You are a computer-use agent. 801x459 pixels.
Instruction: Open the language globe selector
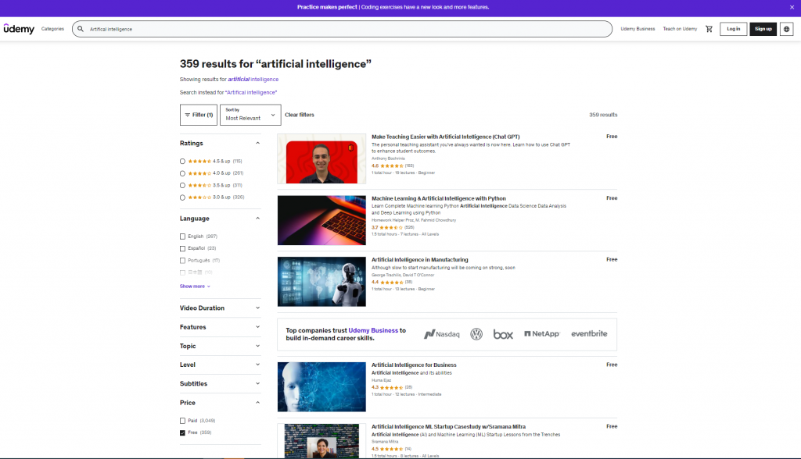[786, 29]
